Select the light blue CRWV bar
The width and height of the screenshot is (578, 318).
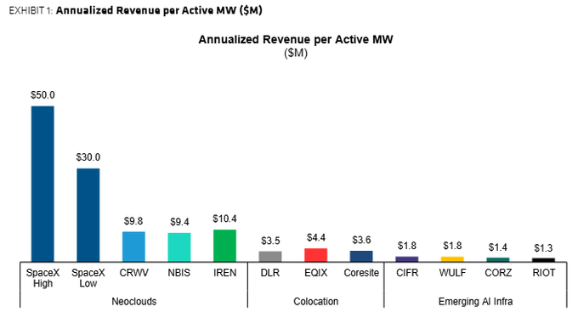coord(133,247)
